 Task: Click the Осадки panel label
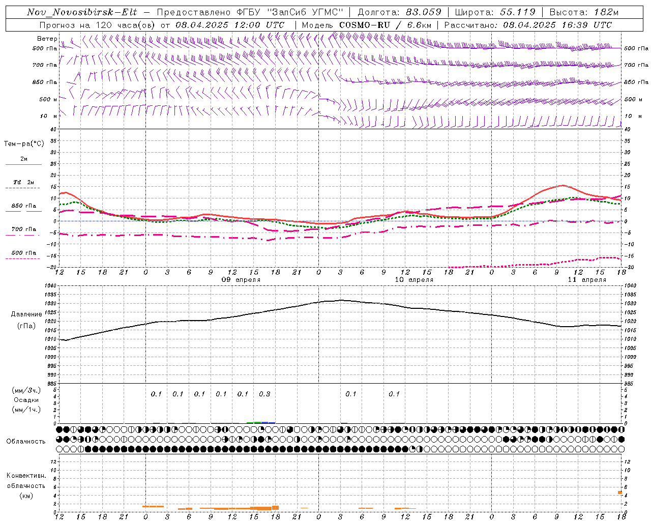26,400
